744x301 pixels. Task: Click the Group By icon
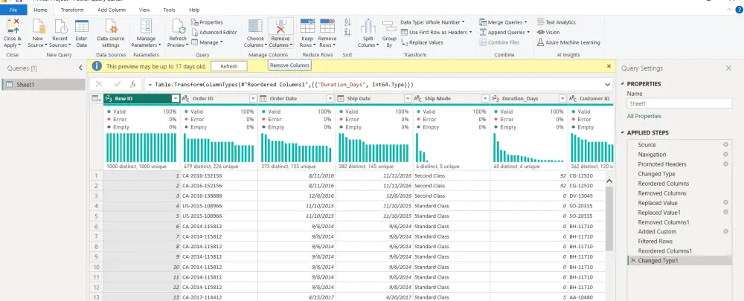point(390,27)
